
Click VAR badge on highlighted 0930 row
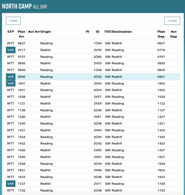(11, 77)
